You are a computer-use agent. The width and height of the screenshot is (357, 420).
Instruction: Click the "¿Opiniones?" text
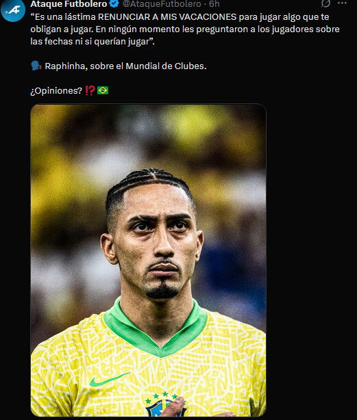(56, 91)
